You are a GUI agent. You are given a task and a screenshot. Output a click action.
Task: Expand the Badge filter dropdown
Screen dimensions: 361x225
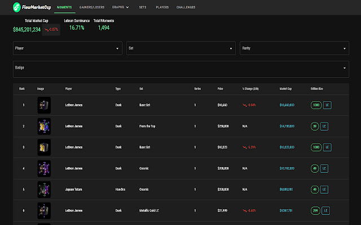pos(181,69)
